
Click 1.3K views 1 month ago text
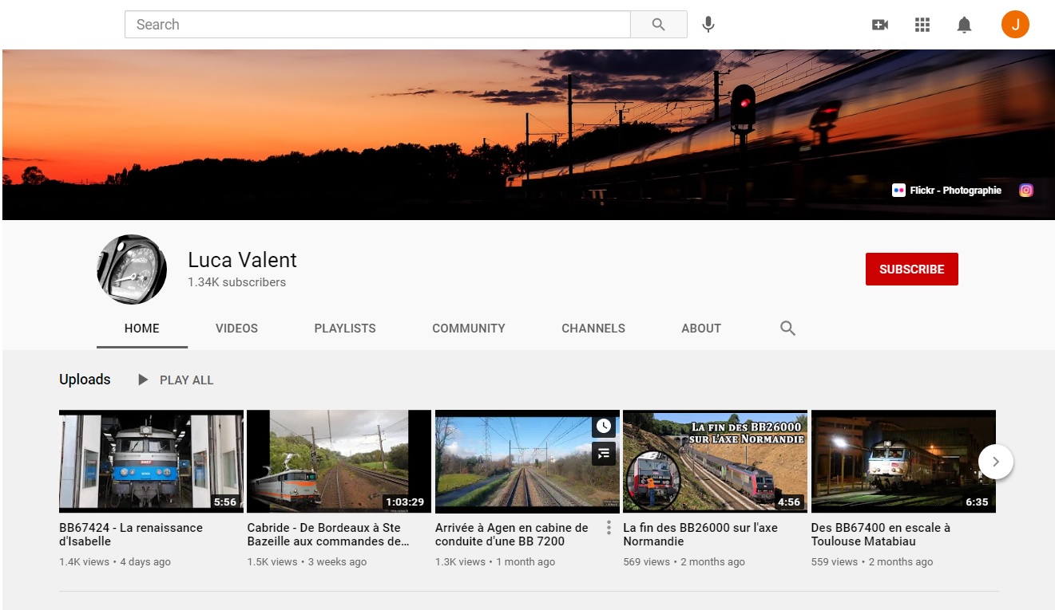(495, 562)
